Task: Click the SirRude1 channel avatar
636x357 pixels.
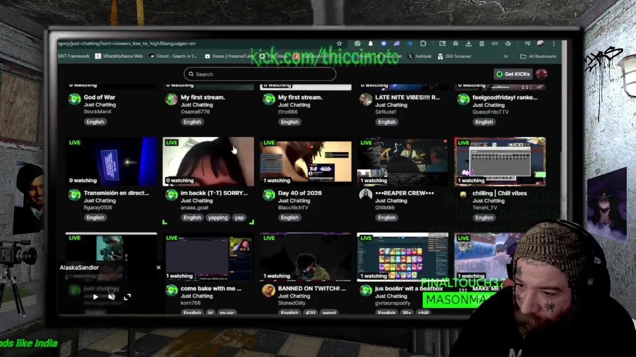Action: click(x=366, y=99)
